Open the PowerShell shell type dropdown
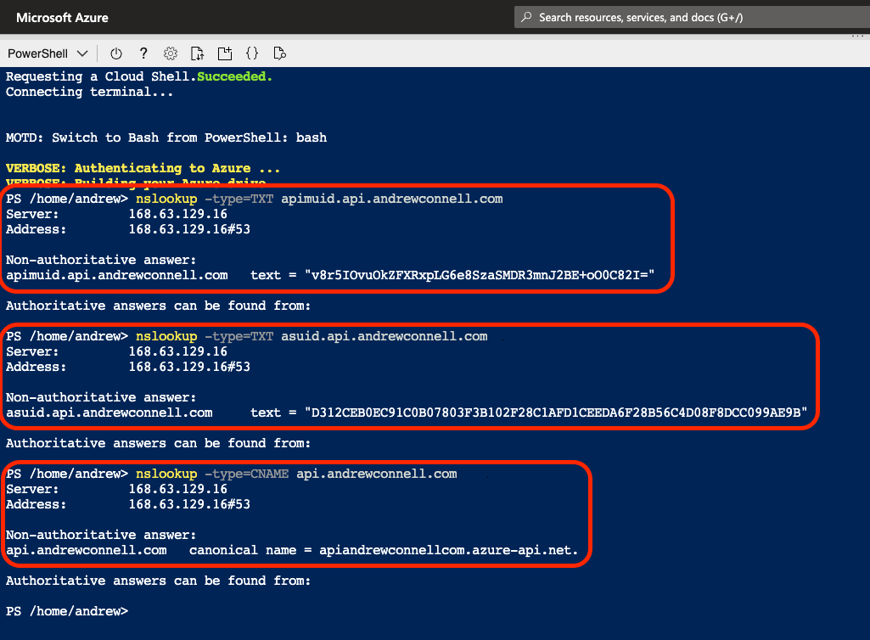This screenshot has width=870, height=640. (48, 53)
